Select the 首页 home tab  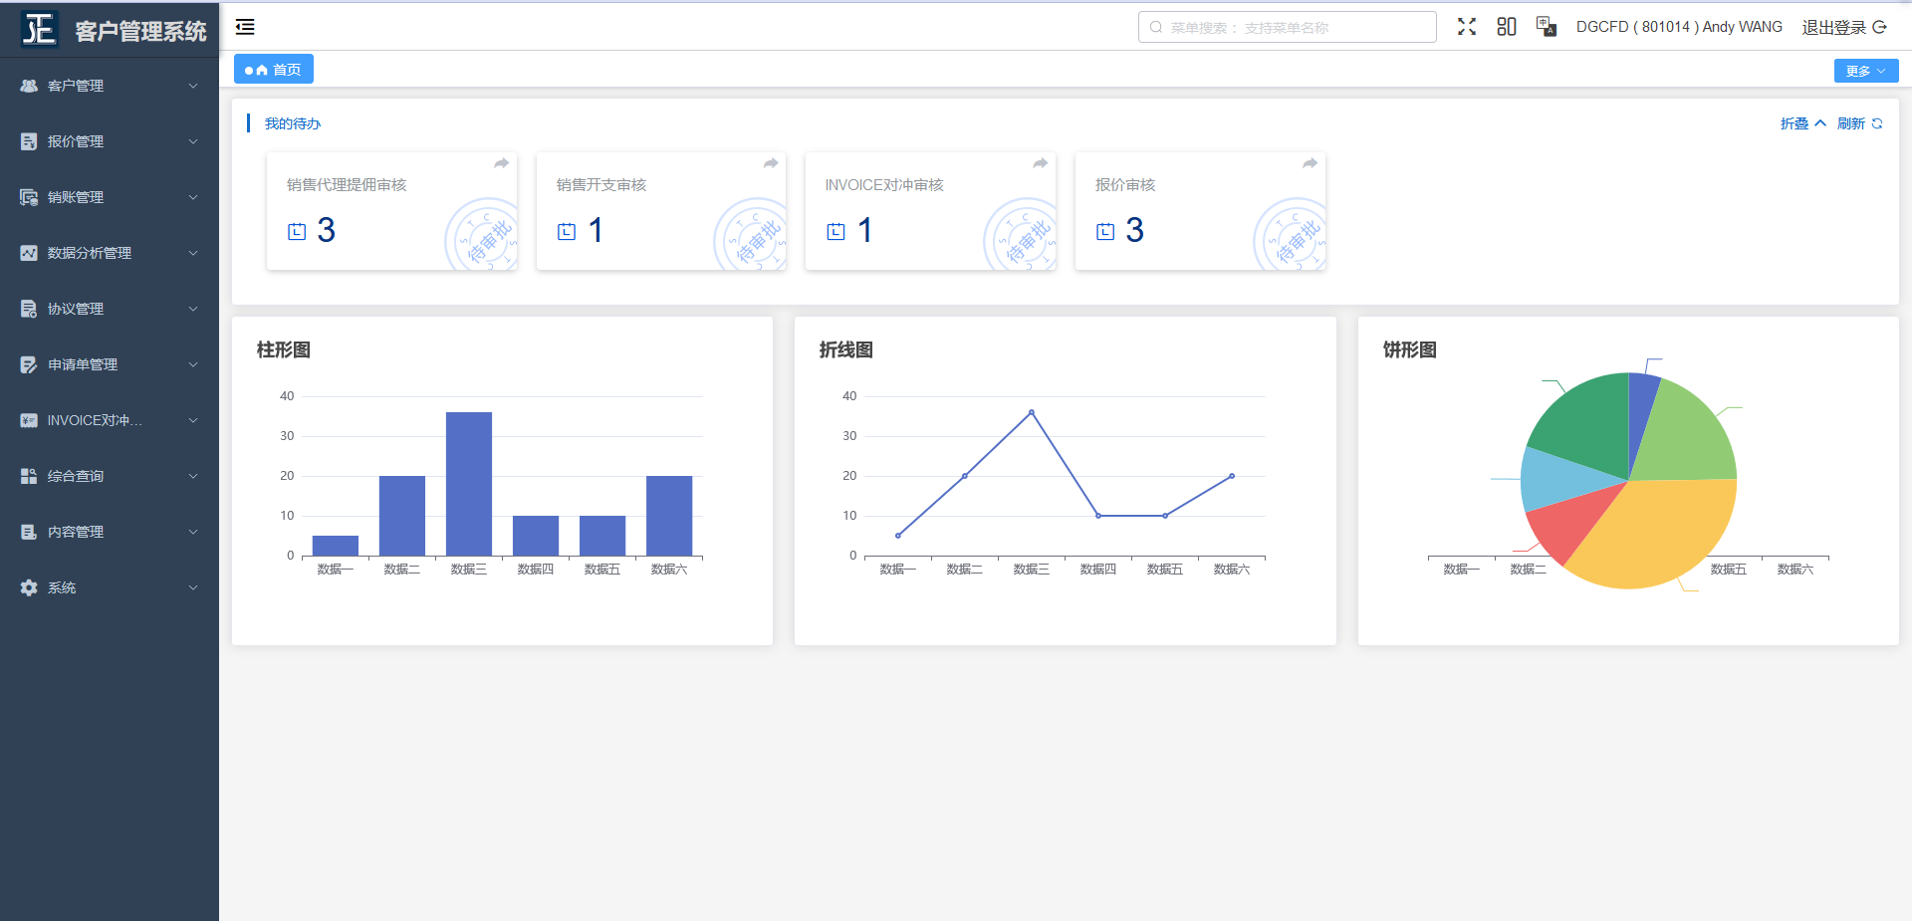(x=274, y=69)
